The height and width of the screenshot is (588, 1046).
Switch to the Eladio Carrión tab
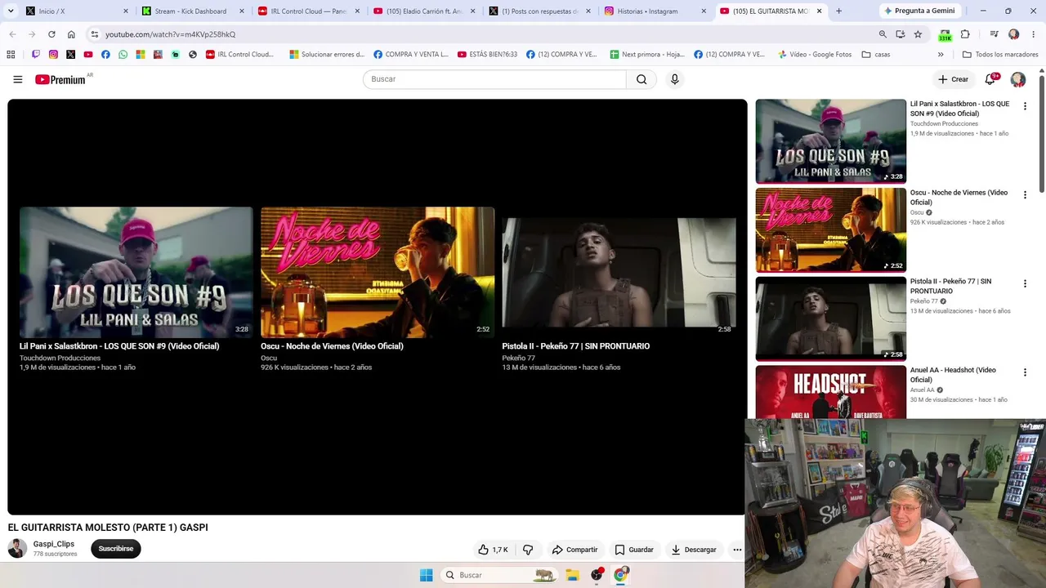coord(424,11)
